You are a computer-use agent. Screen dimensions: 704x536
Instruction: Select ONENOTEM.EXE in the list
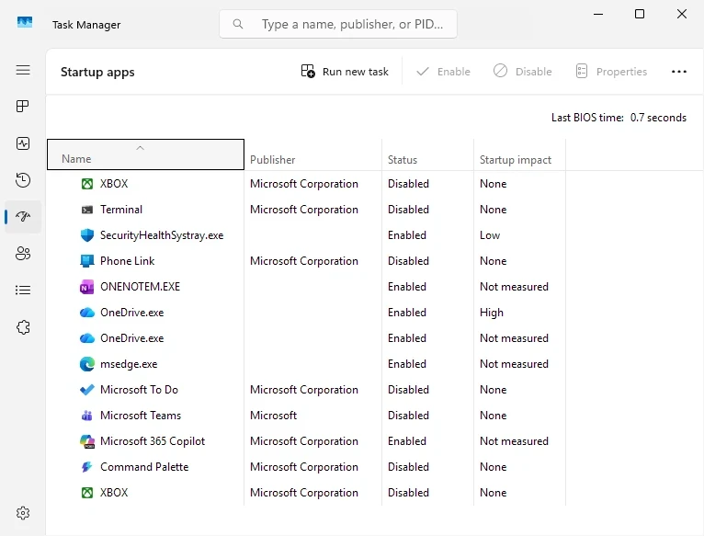click(x=140, y=287)
